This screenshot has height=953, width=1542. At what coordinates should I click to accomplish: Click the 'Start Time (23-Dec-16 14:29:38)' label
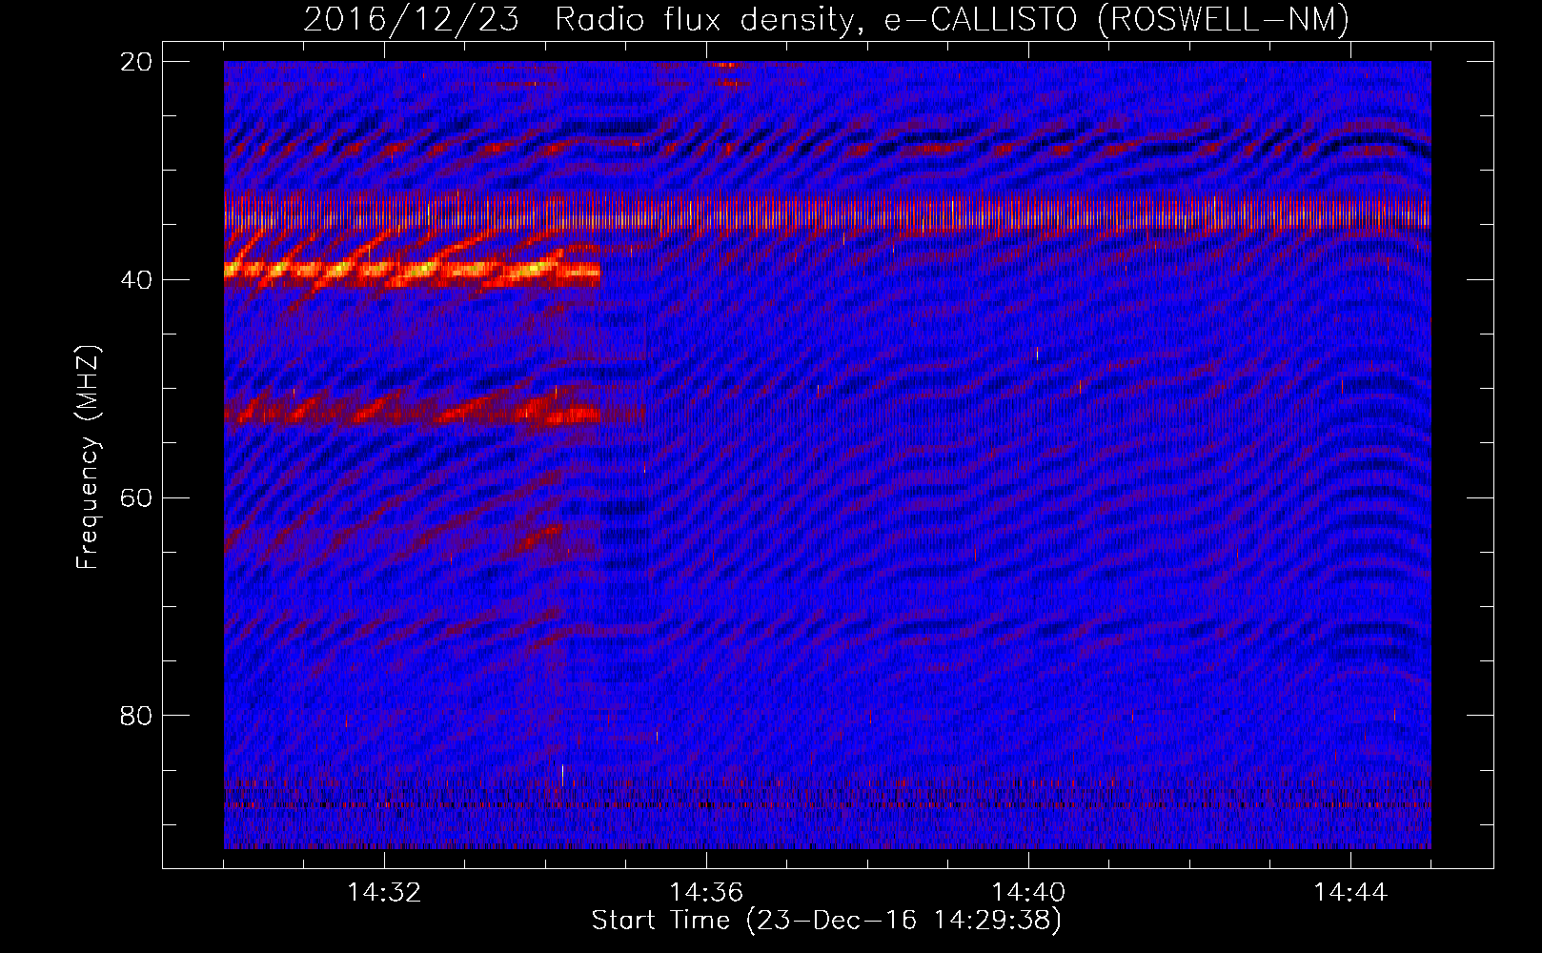[826, 921]
